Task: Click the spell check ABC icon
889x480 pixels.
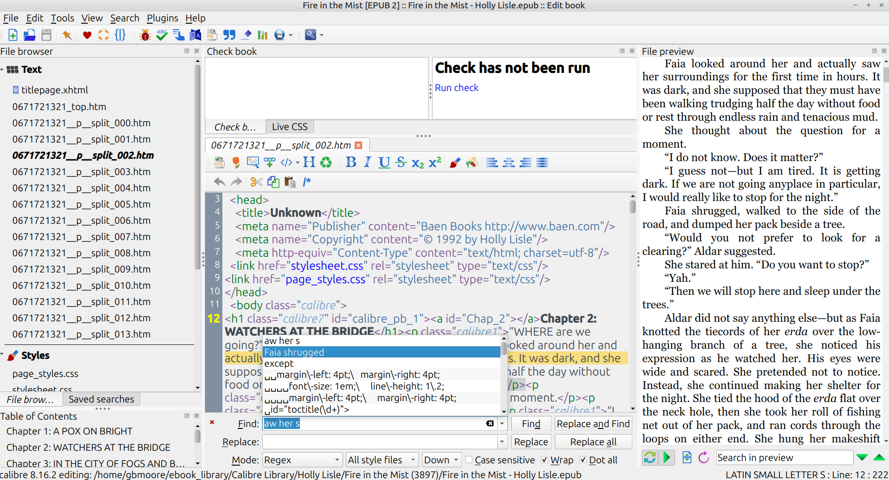Action: pyautogui.click(x=162, y=35)
